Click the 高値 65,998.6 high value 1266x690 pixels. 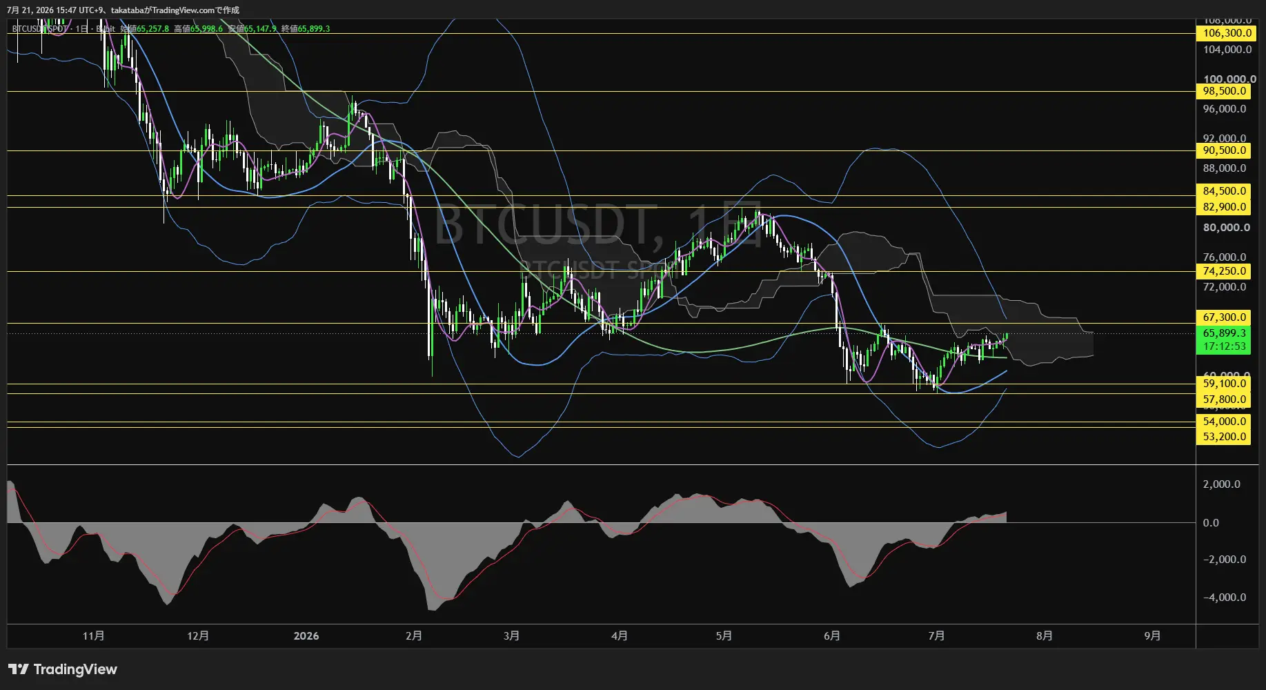199,29
